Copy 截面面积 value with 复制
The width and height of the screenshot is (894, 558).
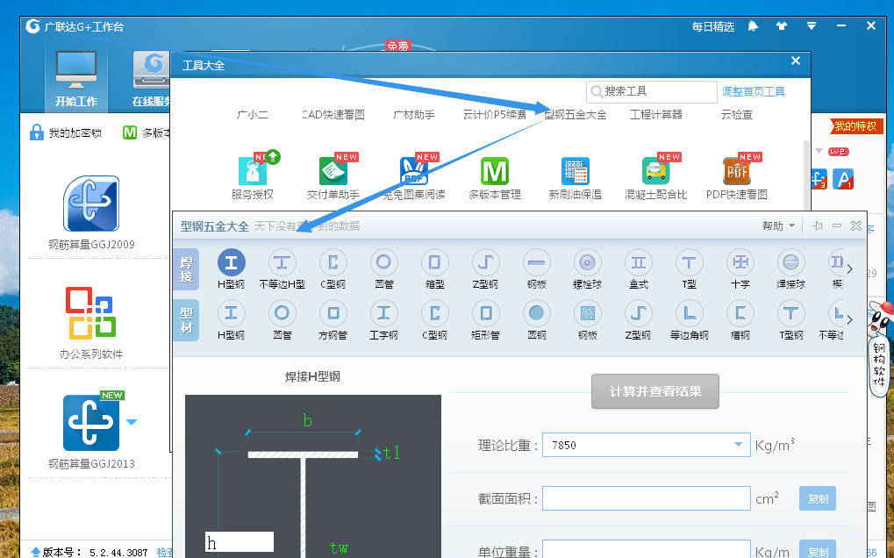(x=818, y=498)
